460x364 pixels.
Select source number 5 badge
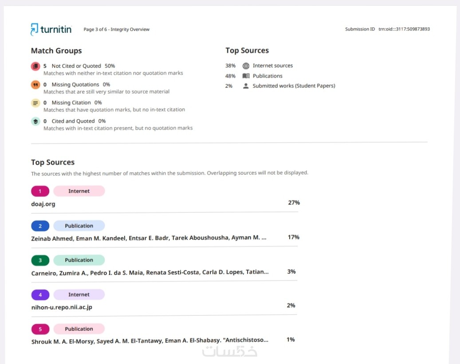coord(40,329)
